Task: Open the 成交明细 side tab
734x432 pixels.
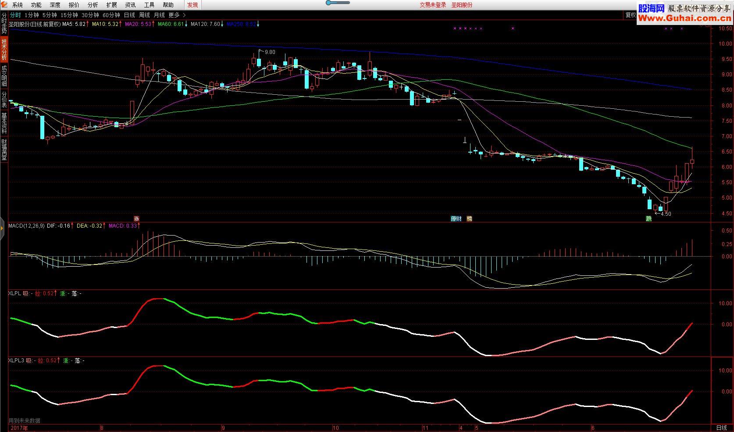Action: (x=4, y=75)
